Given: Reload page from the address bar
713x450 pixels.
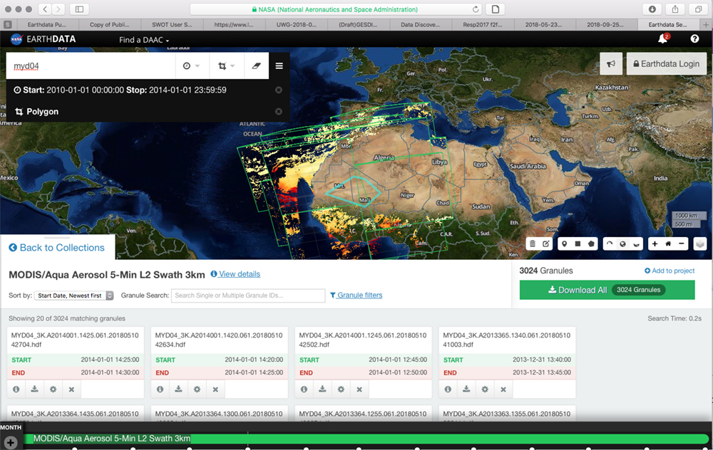Looking at the screenshot, I should pyautogui.click(x=475, y=9).
